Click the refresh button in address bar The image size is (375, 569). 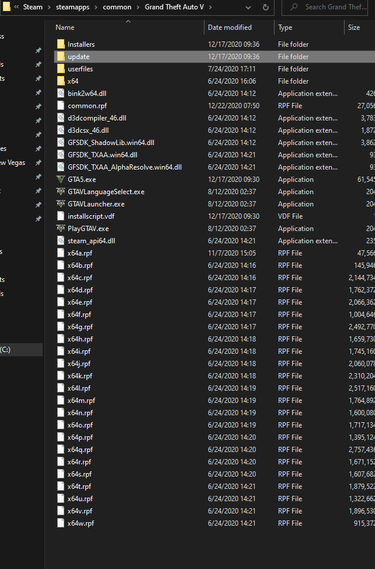[266, 7]
